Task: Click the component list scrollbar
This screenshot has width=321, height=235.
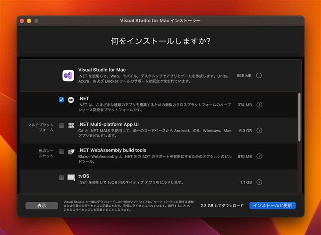Action: tap(299, 117)
